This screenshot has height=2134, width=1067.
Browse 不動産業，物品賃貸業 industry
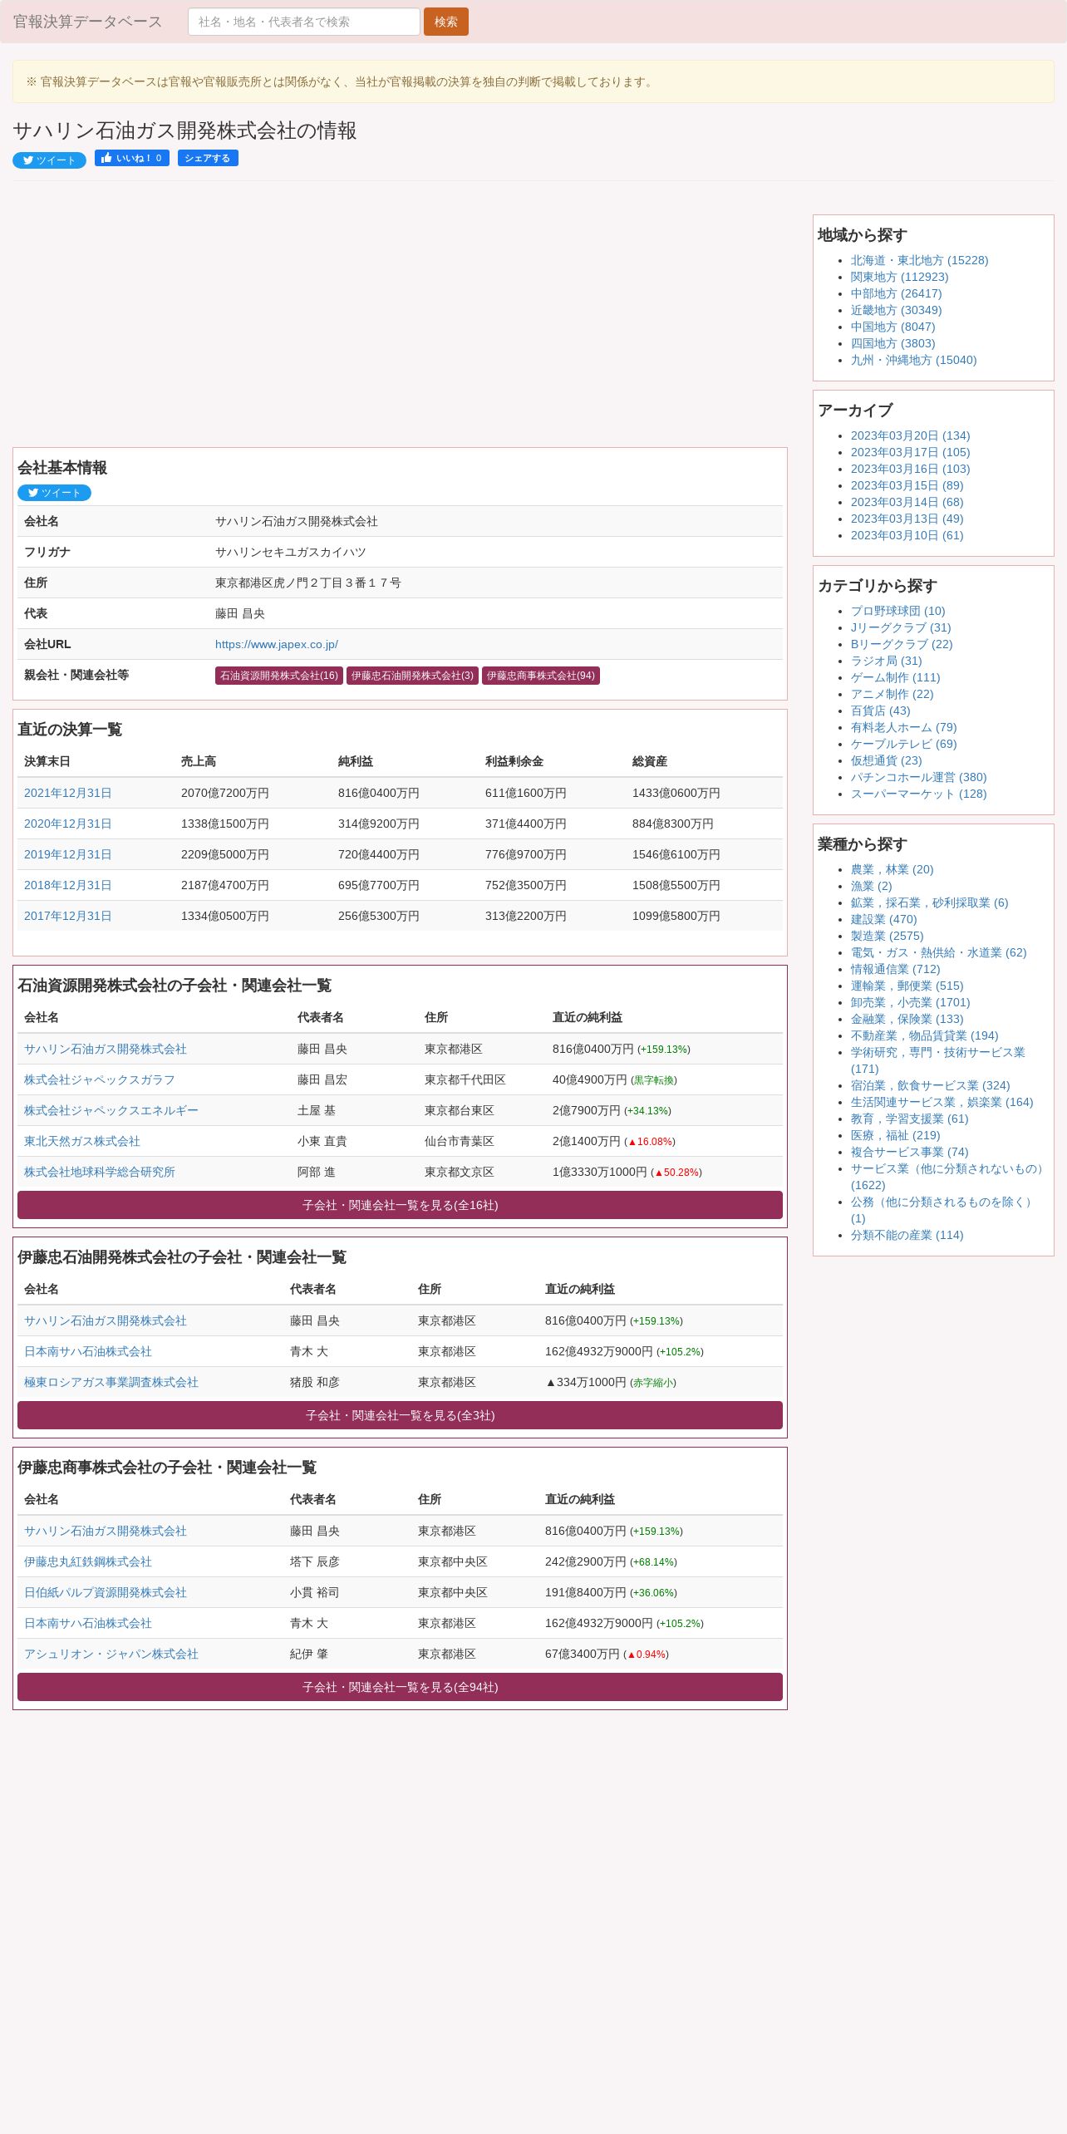click(x=924, y=1035)
